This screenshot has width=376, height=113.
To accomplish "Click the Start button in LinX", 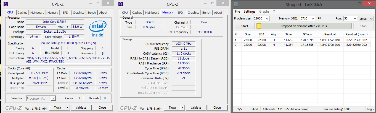I will click(x=245, y=26).
